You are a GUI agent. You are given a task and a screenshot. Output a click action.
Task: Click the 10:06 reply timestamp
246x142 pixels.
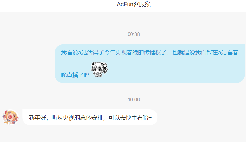[134, 100]
